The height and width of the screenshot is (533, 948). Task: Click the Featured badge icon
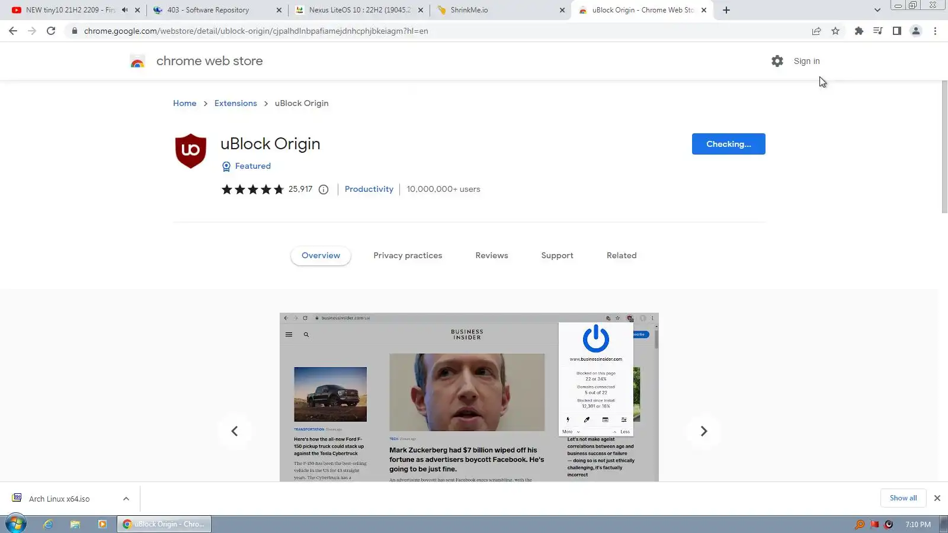click(x=226, y=166)
